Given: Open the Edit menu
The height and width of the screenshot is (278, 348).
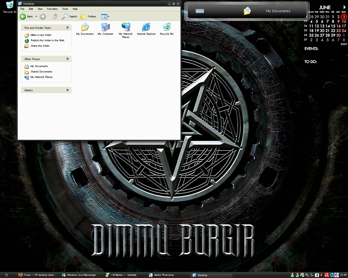Looking at the screenshot, I should click(x=31, y=9).
